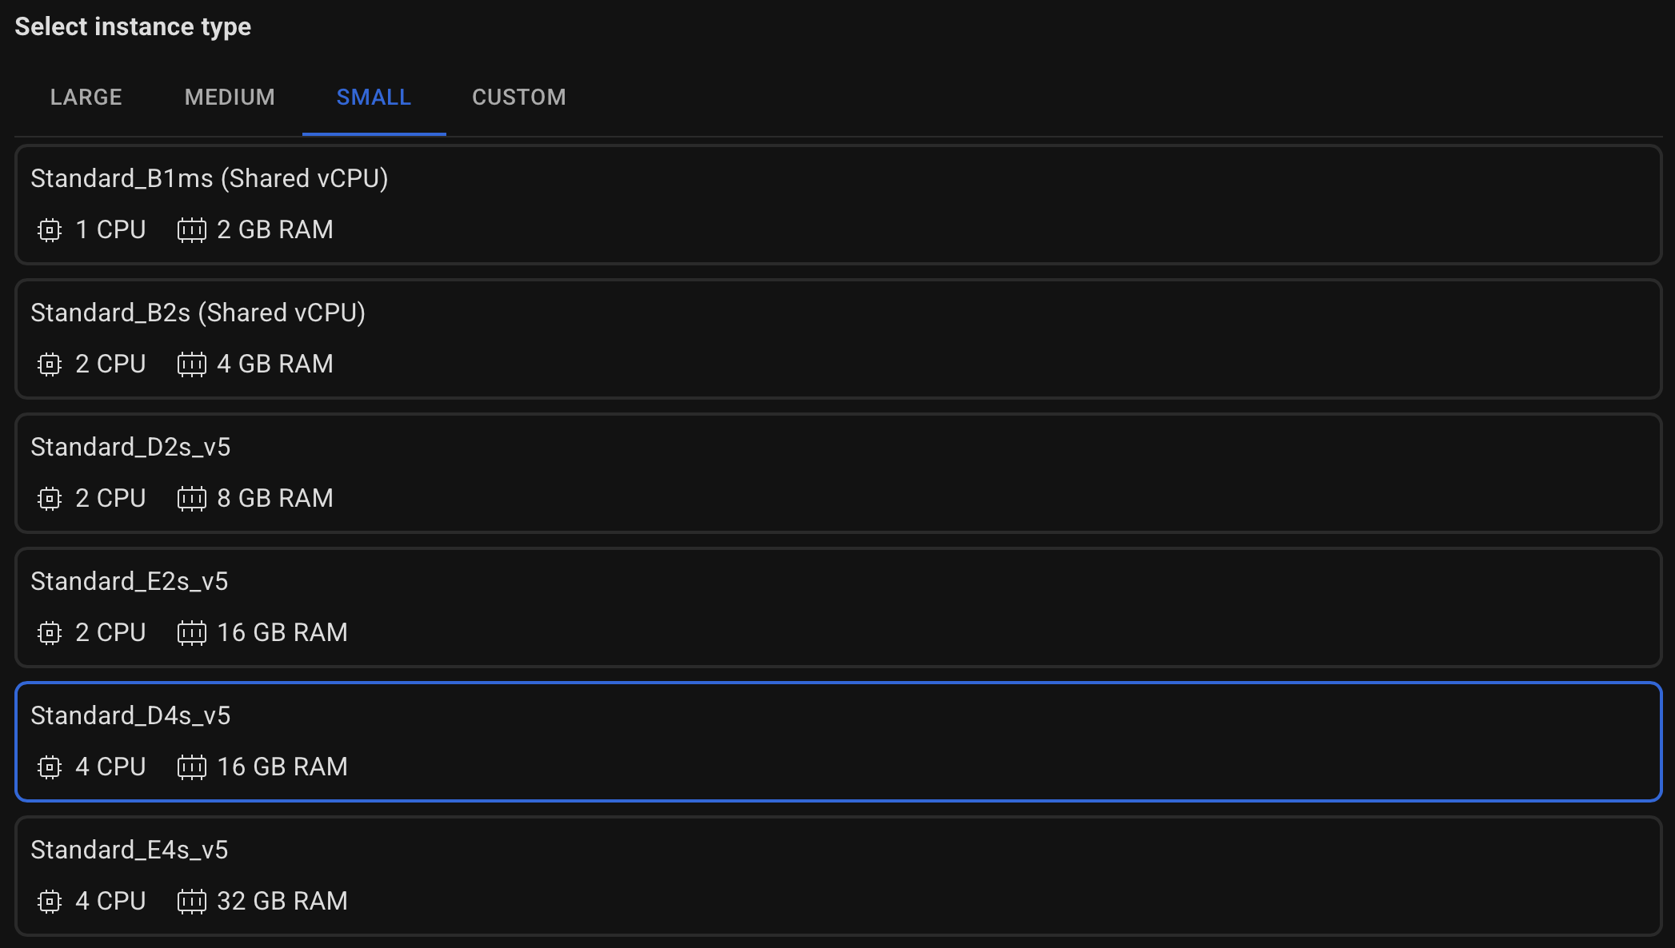Choose the Standard_B2s (Shared vCPU) option

click(x=838, y=339)
